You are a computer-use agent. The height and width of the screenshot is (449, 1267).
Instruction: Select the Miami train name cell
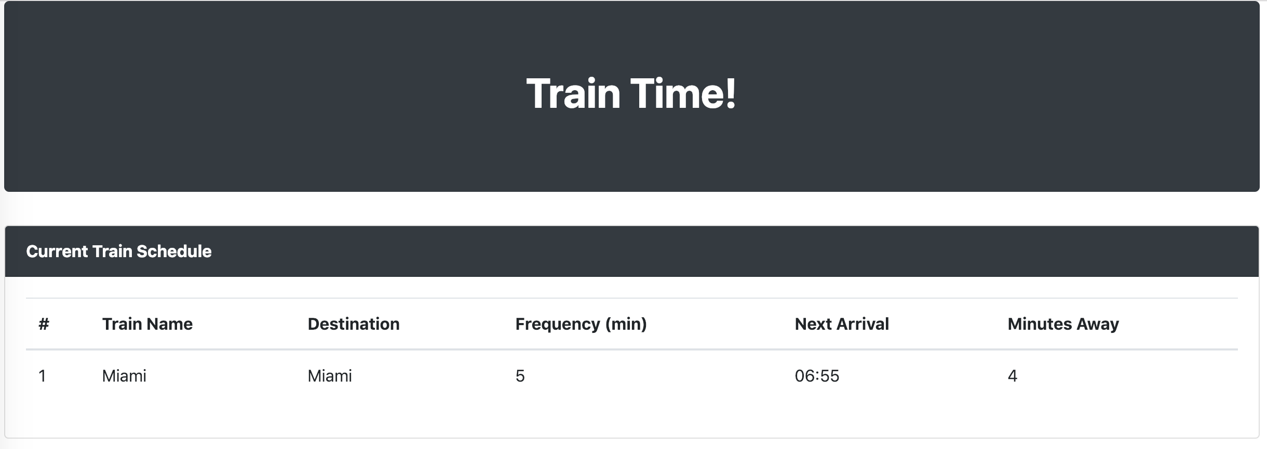coord(125,375)
